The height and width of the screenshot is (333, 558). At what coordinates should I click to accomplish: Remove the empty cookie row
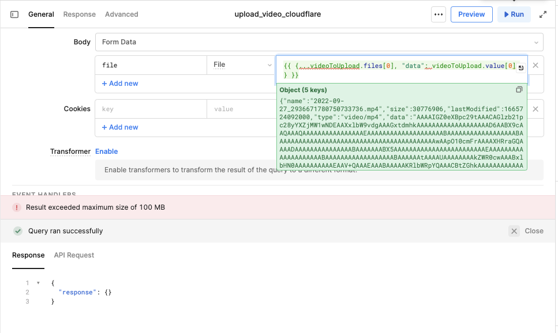click(535, 108)
